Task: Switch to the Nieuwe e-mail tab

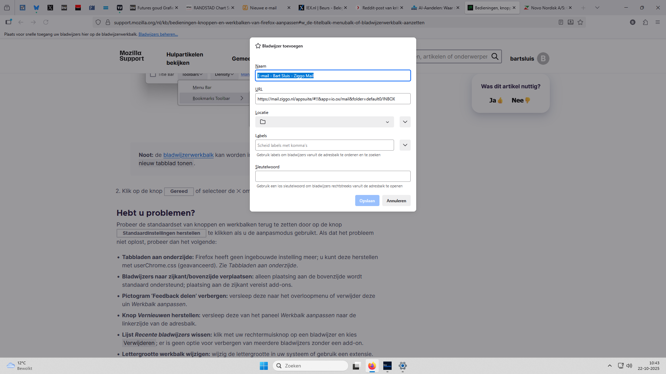Action: click(263, 8)
